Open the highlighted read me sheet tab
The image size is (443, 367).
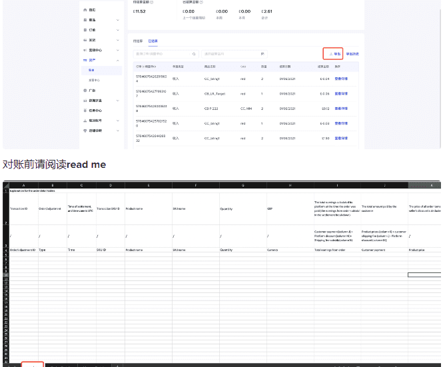click(33, 365)
